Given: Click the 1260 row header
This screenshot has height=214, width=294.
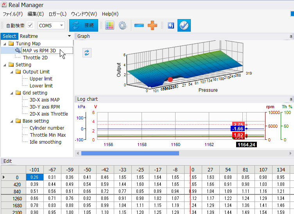Looking at the screenshot, I should (x=14, y=198).
